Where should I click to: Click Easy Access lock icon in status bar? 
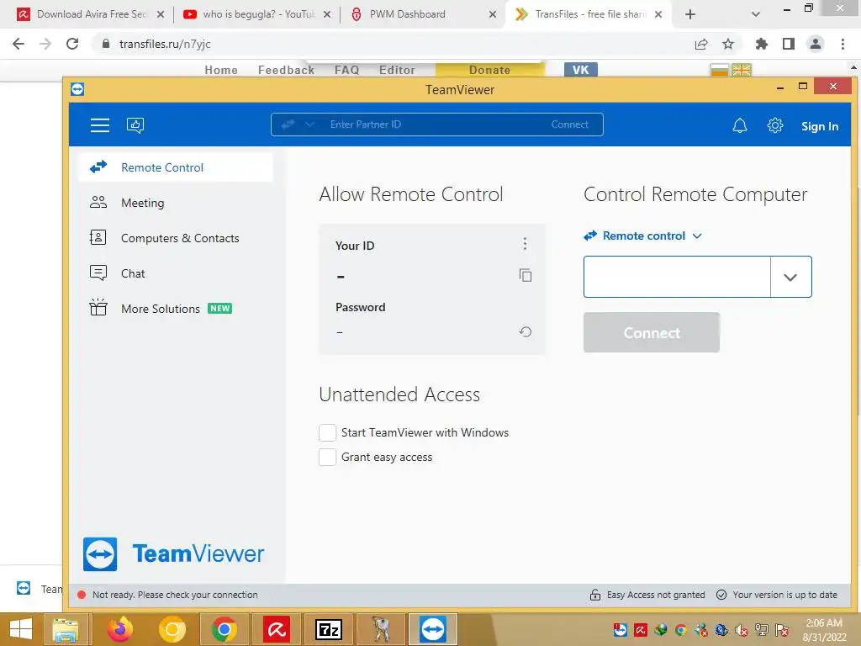pyautogui.click(x=594, y=595)
